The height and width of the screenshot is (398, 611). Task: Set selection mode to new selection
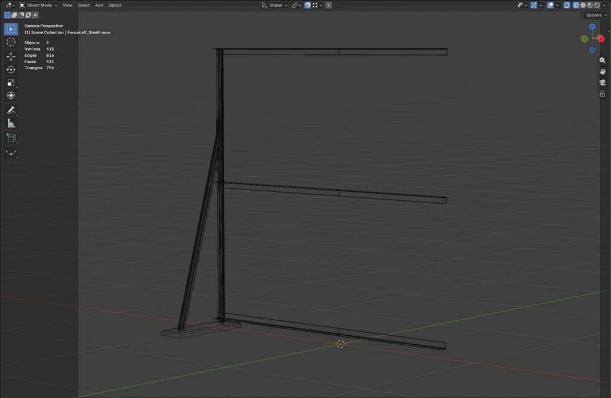click(x=7, y=15)
